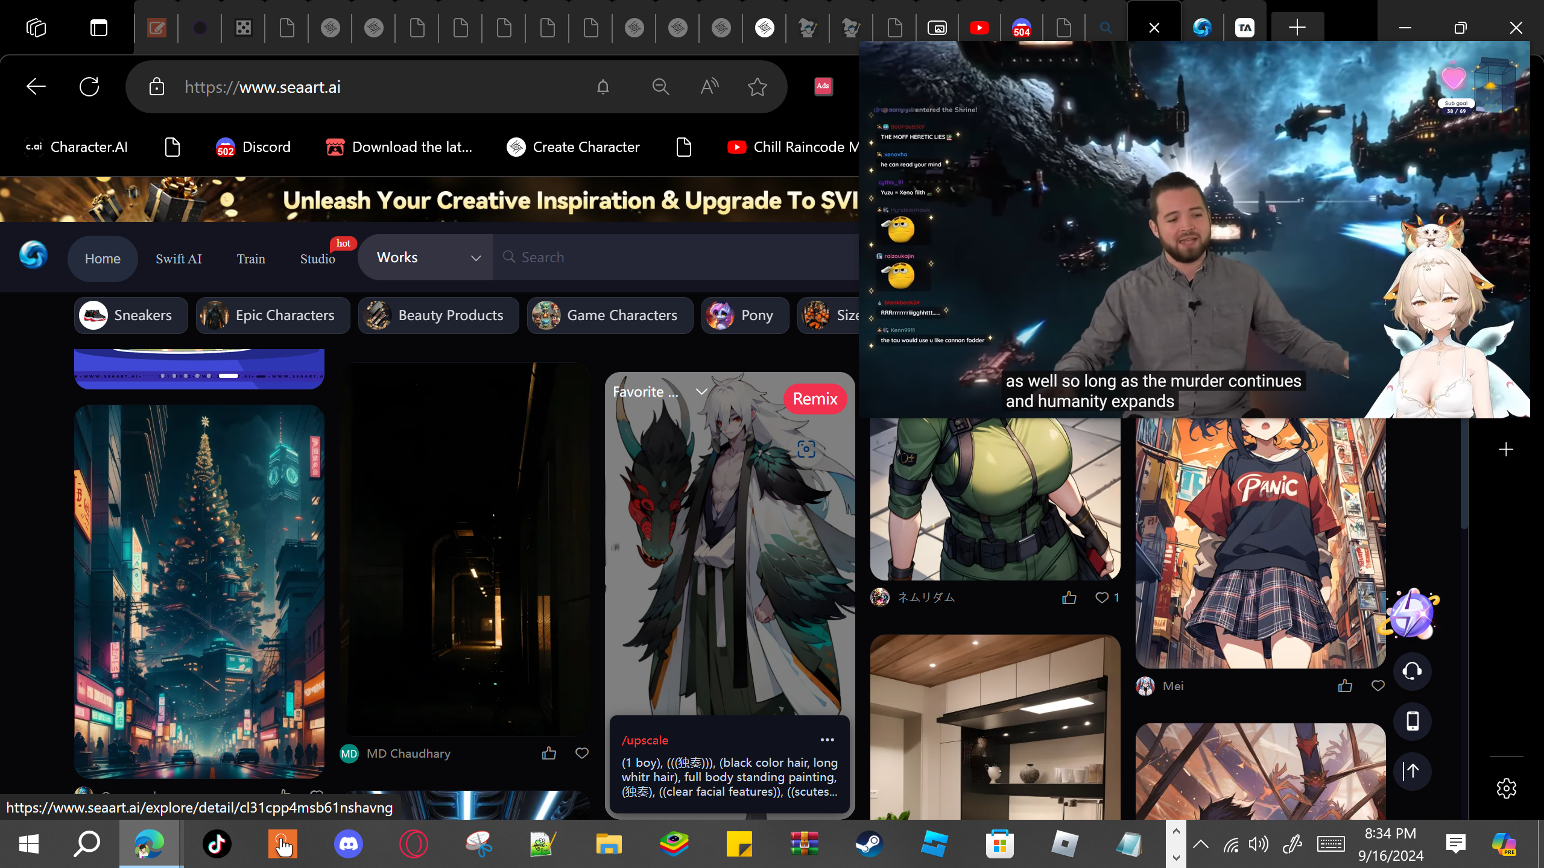Image resolution: width=1544 pixels, height=868 pixels.
Task: Filter by Game Characters category
Action: [610, 315]
